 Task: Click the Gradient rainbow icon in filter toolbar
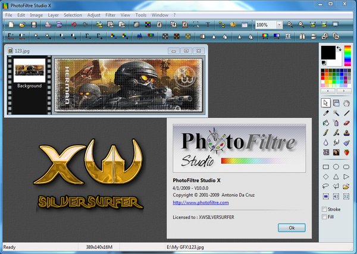[265, 36]
